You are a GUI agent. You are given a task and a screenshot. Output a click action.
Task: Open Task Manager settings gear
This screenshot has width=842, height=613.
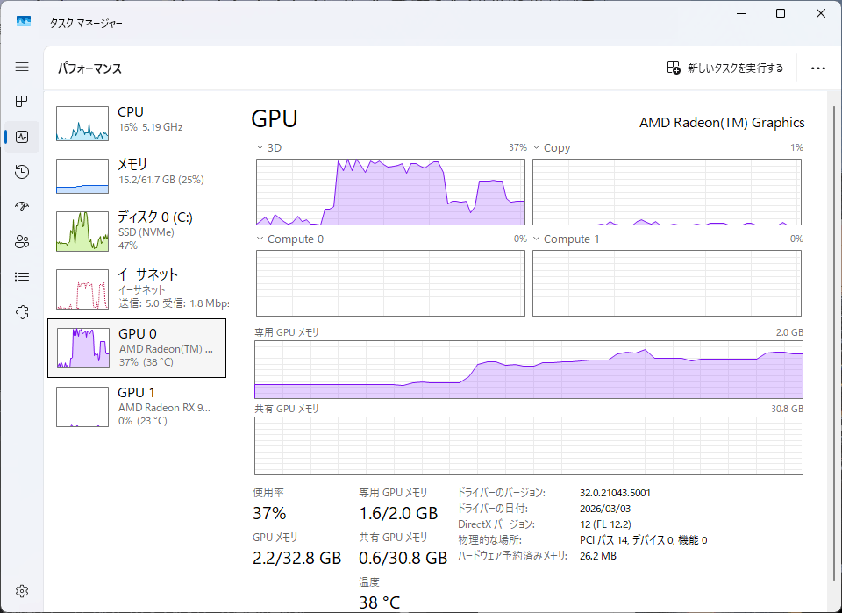(x=22, y=591)
